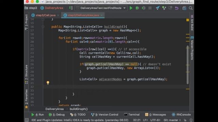Image resolution: width=218 pixels, height=122 pixels.
Task: Open Ant Build tool window
Action: point(192,23)
